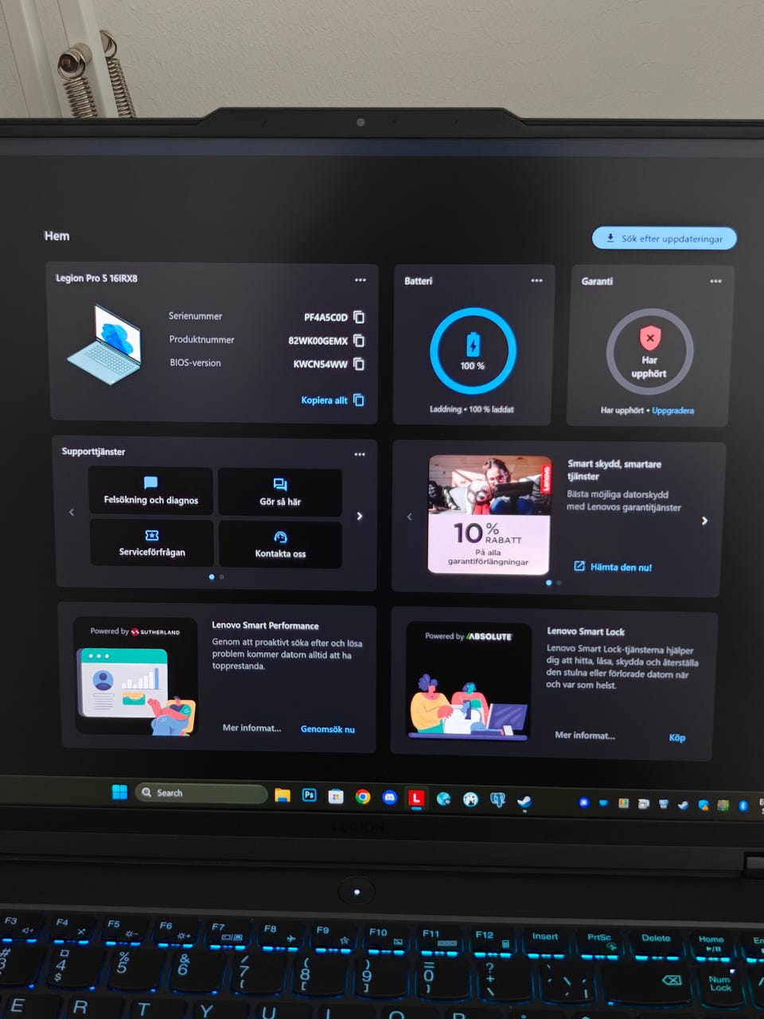The height and width of the screenshot is (1019, 764).
Task: Select second Supporttjänster page dot
Action: coord(221,576)
